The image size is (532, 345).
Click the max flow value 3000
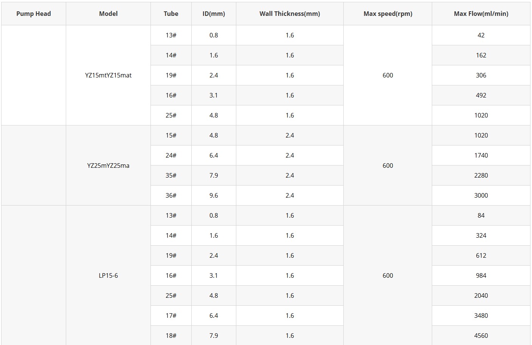(481, 195)
